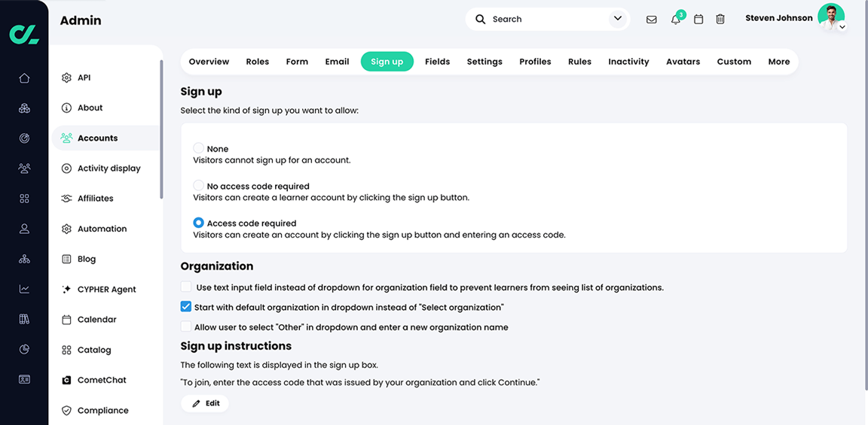This screenshot has width=868, height=425.
Task: Go to Home icon in left rail
Action: (x=24, y=78)
